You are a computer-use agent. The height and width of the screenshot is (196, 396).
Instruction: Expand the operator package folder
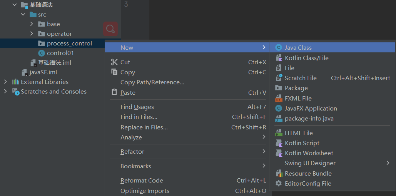(32, 34)
